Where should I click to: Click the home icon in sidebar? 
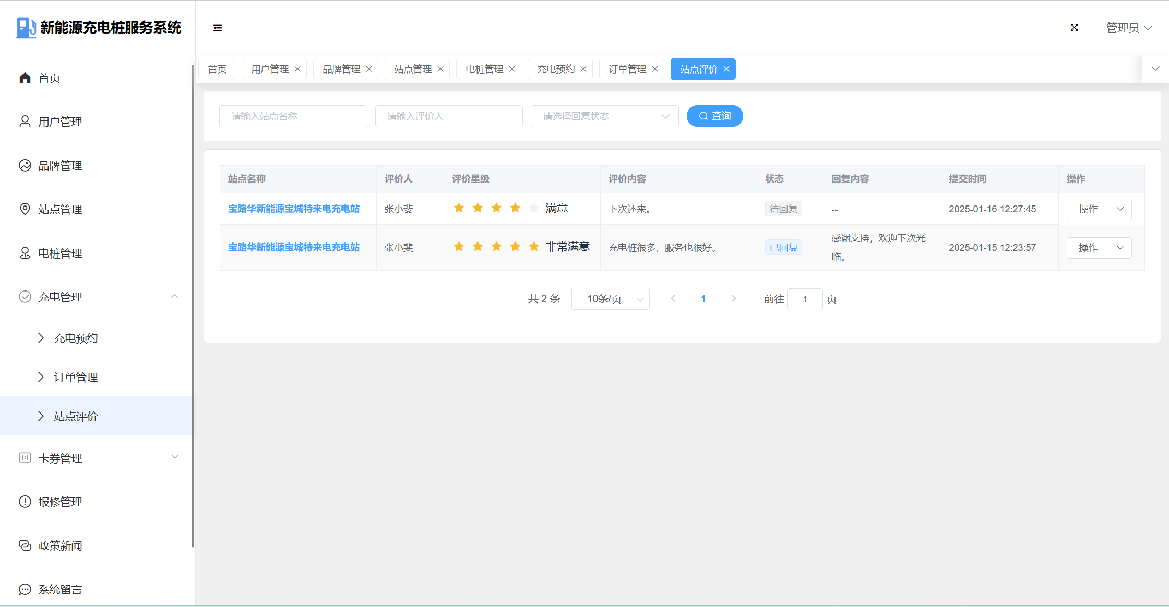(x=25, y=78)
